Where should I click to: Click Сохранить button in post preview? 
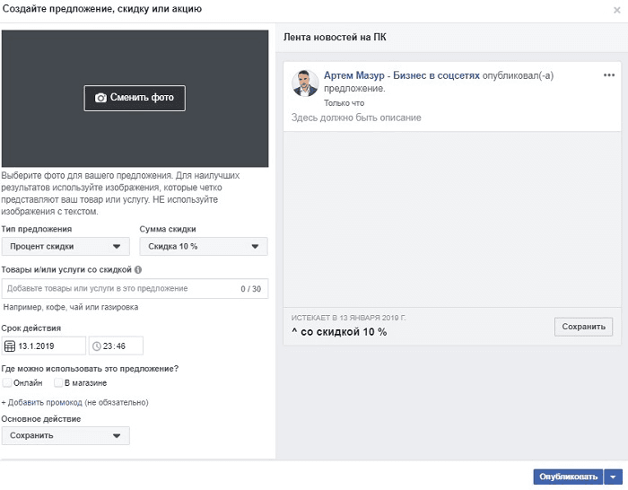pyautogui.click(x=583, y=327)
